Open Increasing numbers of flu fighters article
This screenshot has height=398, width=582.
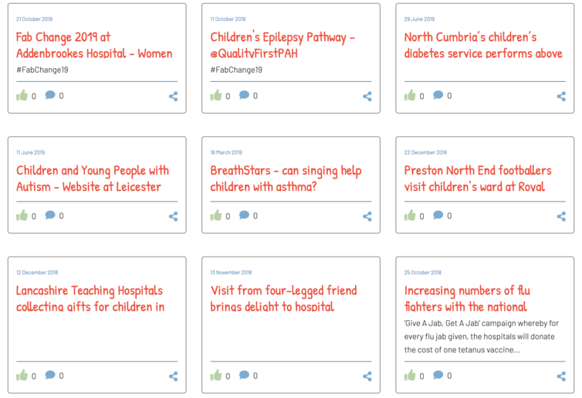tap(467, 299)
